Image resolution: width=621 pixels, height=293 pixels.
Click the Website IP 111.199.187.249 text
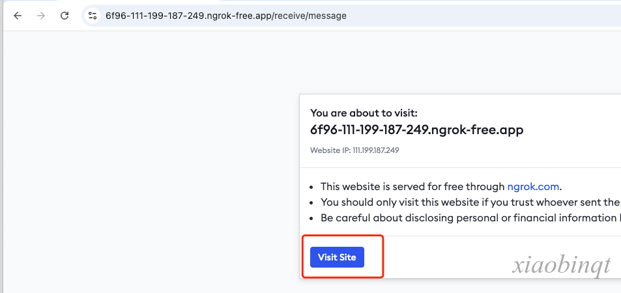click(x=354, y=150)
